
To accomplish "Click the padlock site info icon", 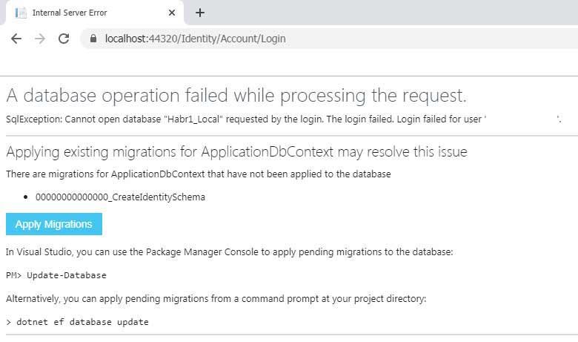I will point(93,39).
